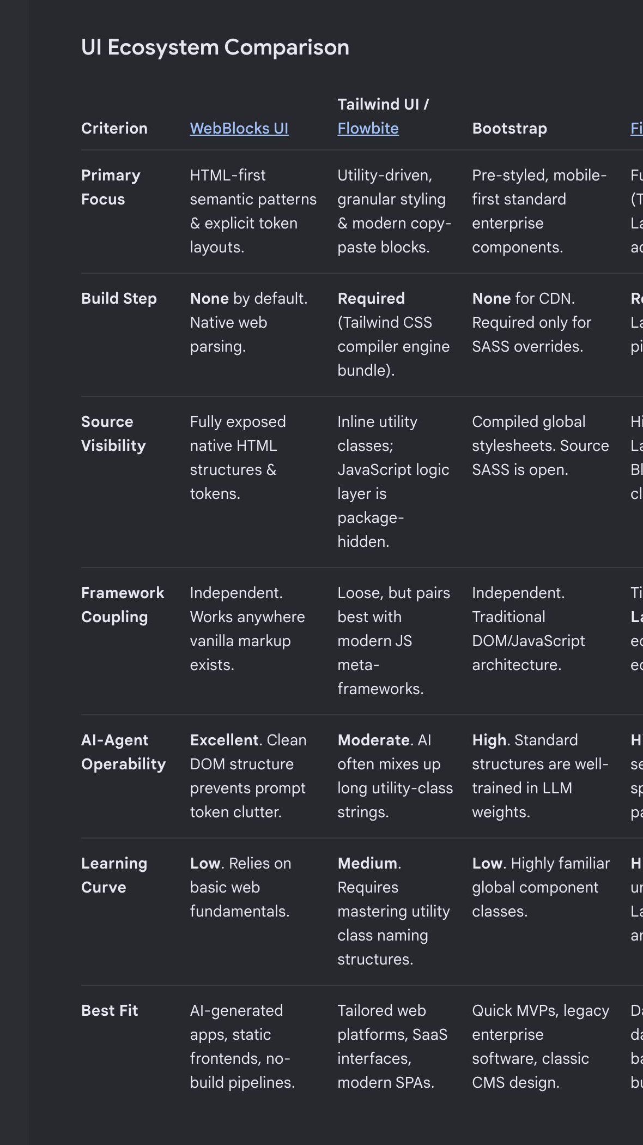Click the bold 'Excellent' rating text
This screenshot has width=643, height=1145.
coord(225,740)
